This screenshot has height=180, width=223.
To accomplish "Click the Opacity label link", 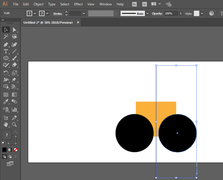I will [157, 13].
